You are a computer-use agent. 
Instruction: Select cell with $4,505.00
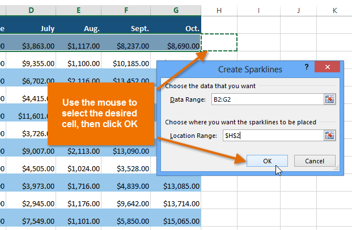tap(31, 166)
